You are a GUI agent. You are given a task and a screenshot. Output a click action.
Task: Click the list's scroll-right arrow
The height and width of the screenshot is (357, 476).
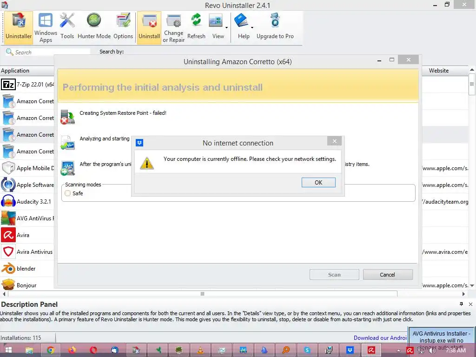coord(463,294)
